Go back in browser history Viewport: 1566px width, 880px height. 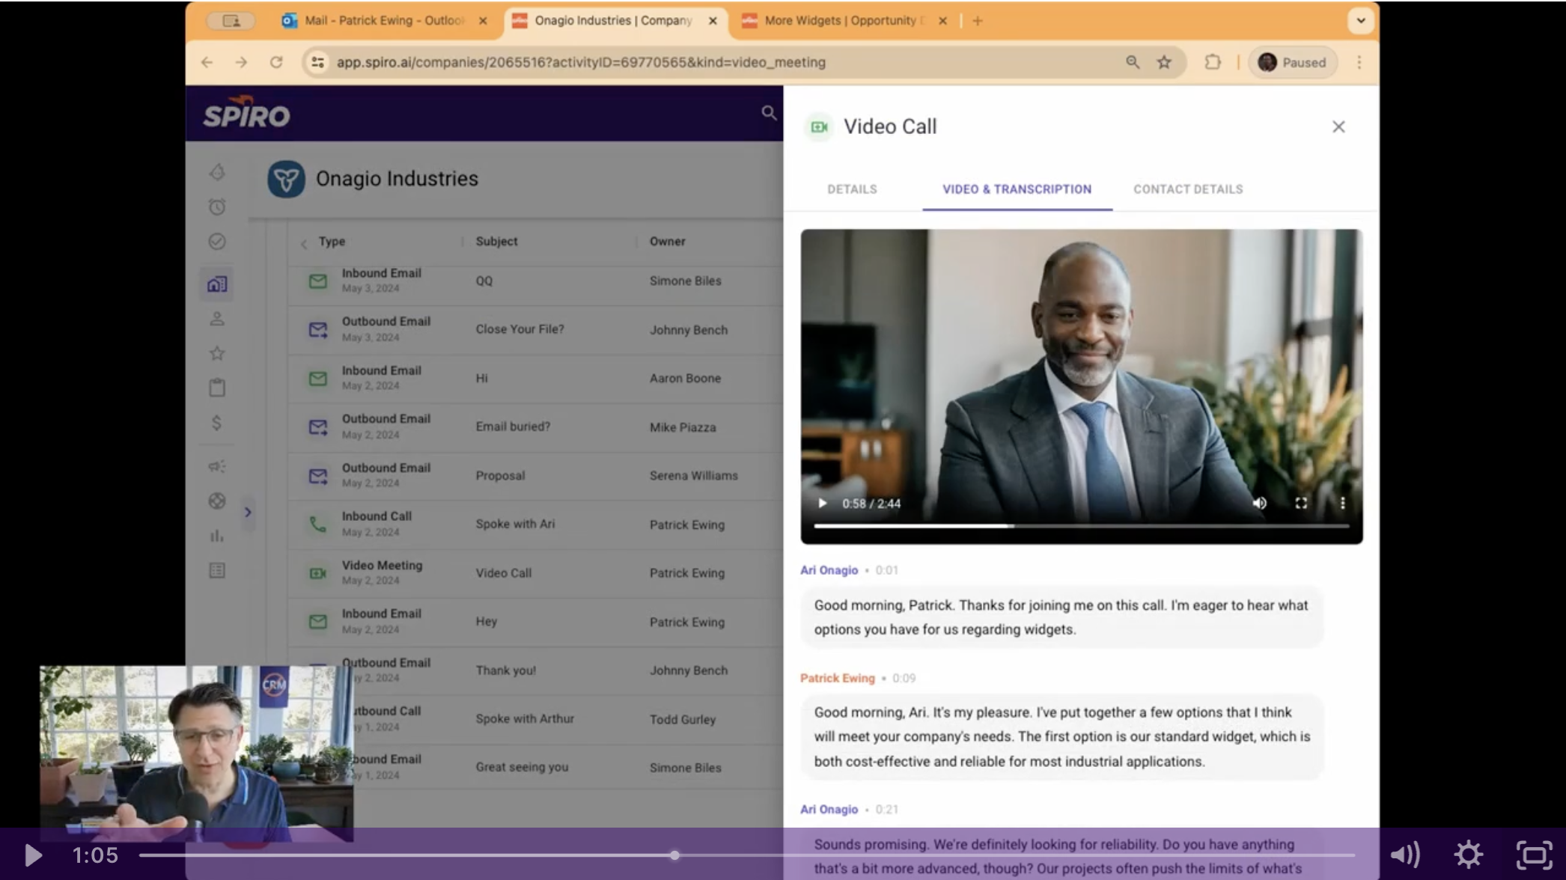pos(207,62)
